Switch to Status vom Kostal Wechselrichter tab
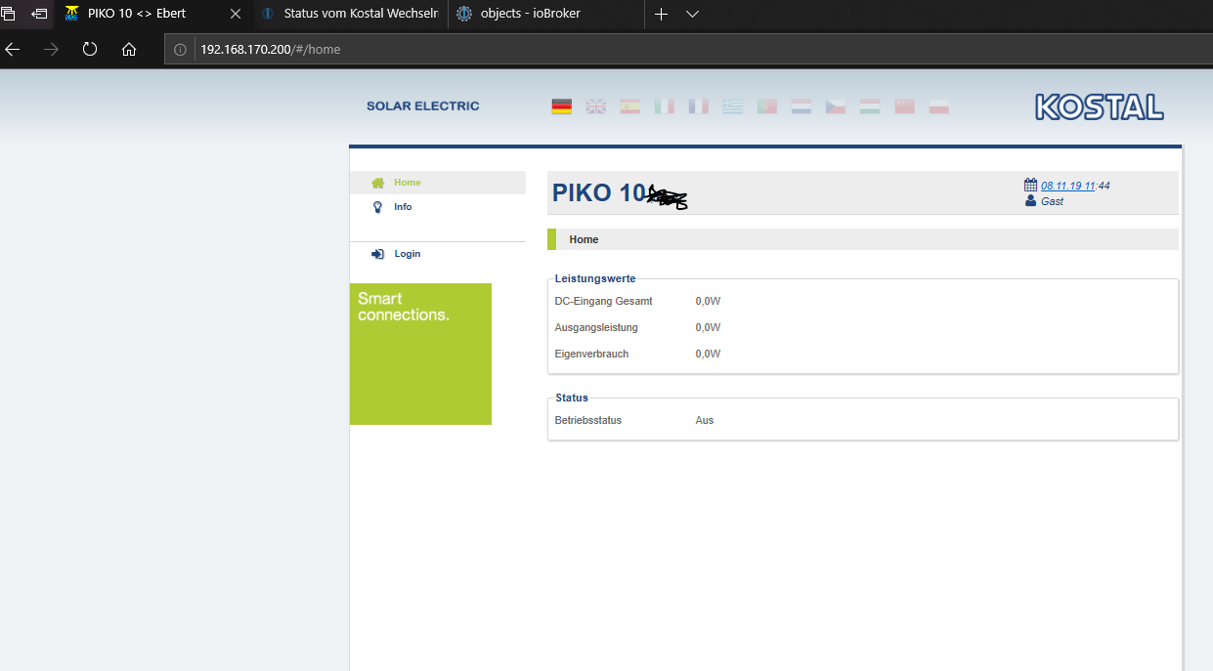This screenshot has width=1213, height=671. 350,14
